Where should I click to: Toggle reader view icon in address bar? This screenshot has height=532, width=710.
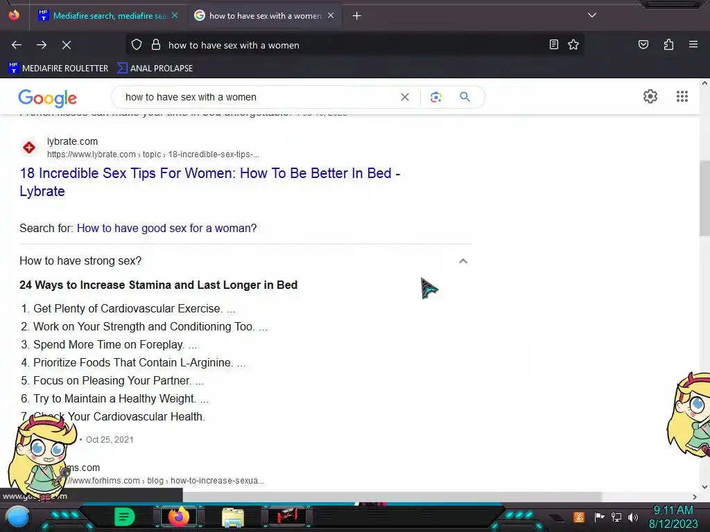pyautogui.click(x=553, y=44)
